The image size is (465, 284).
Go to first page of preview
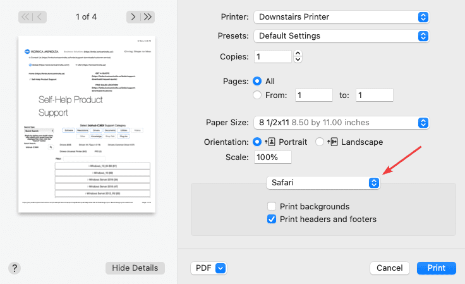[x=26, y=16]
